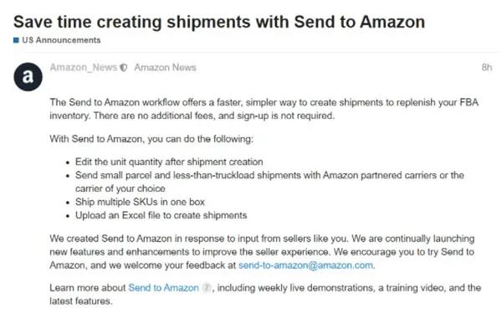Image resolution: width=502 pixels, height=319 pixels.
Task: Click the moderator shield icon beside Amazon_News
Action: click(x=124, y=68)
